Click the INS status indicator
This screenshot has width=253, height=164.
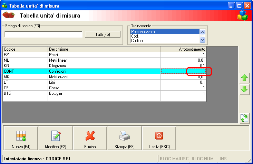click(x=231, y=159)
